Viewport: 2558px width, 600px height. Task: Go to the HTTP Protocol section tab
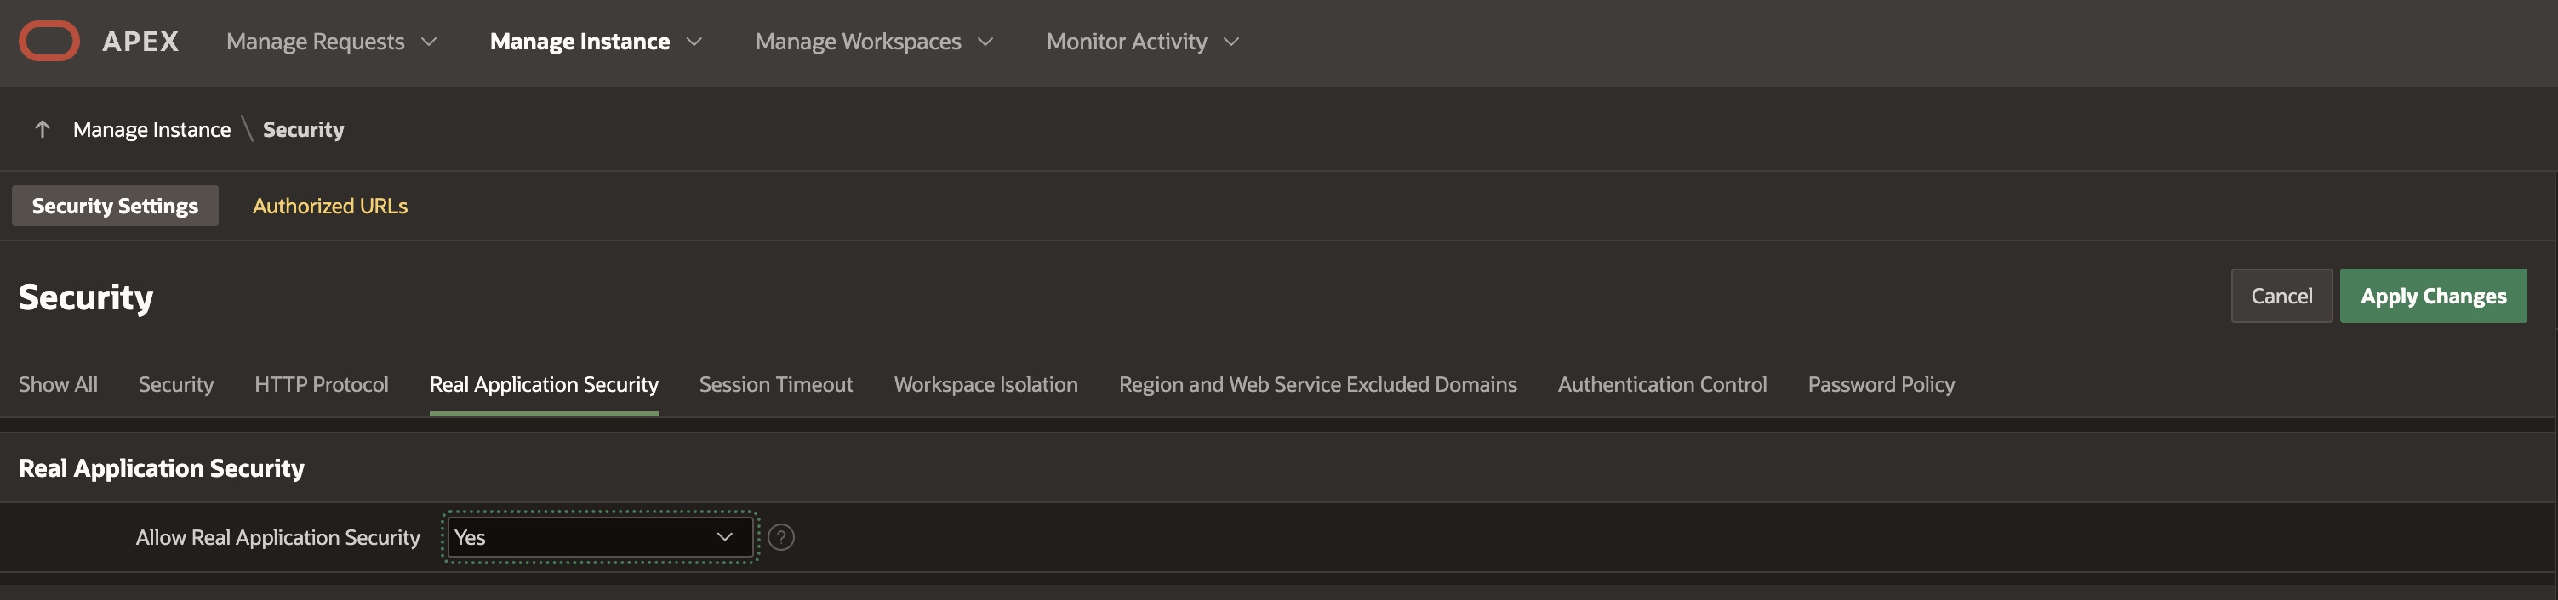321,384
